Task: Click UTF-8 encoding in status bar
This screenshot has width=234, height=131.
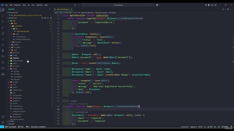Action: [200, 127]
